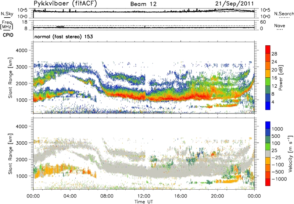Click the Pykkvibaer (fitACF) title
The height and width of the screenshot is (204, 294).
click(x=65, y=4)
